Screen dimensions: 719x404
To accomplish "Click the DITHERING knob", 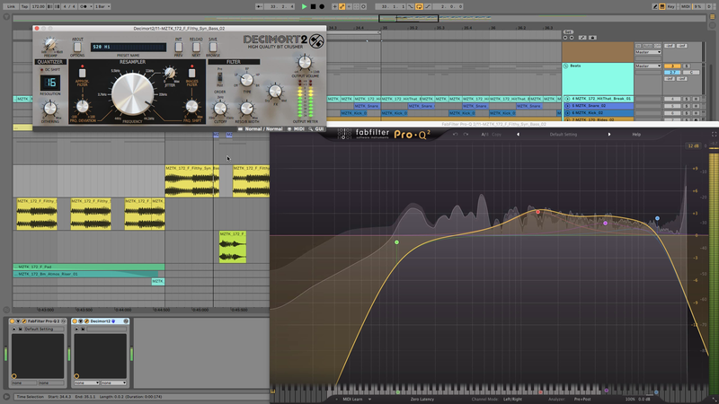I will [x=49, y=109].
